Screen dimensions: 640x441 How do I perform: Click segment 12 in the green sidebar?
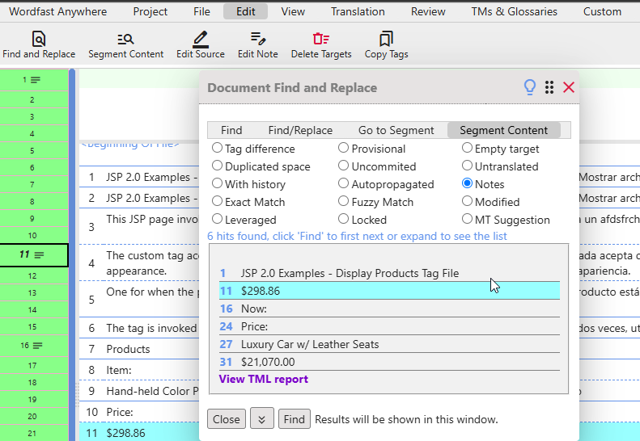(x=34, y=276)
